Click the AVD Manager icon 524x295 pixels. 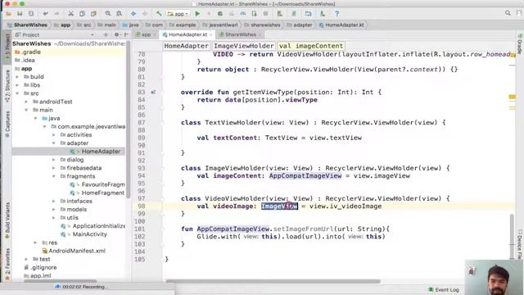tap(280, 14)
